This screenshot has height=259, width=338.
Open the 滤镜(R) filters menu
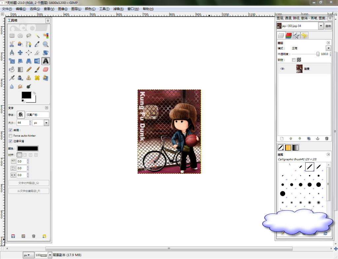click(118, 9)
